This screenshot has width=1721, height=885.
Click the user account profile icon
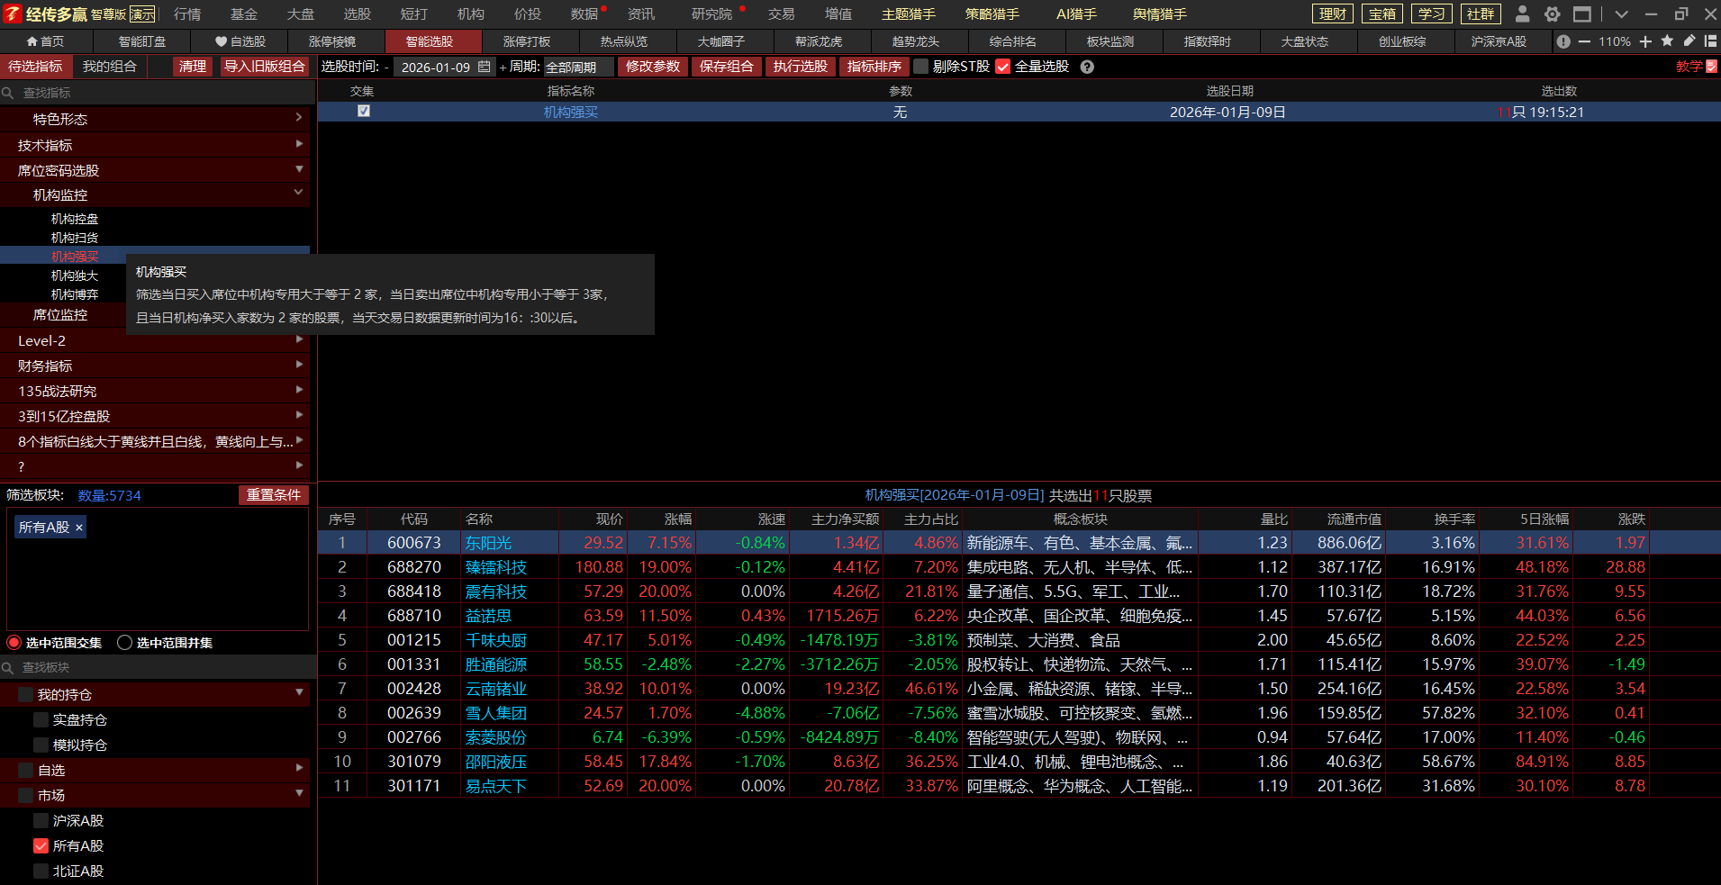[x=1522, y=14]
